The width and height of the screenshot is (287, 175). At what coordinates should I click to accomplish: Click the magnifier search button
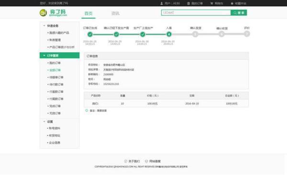[239, 12]
